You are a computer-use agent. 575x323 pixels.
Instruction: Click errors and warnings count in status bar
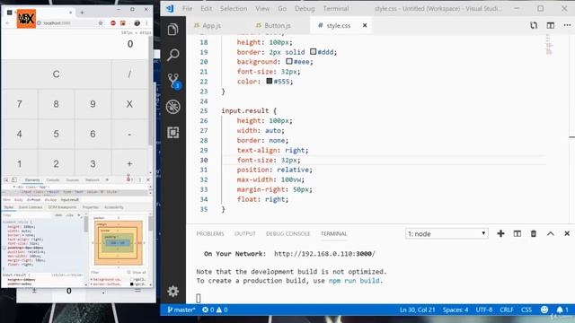(215, 310)
